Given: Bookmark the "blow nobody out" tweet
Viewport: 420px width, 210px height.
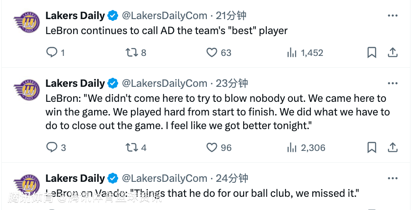Looking at the screenshot, I should point(372,147).
